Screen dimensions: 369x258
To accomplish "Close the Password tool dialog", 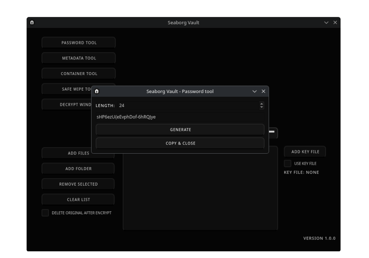I will (x=263, y=91).
